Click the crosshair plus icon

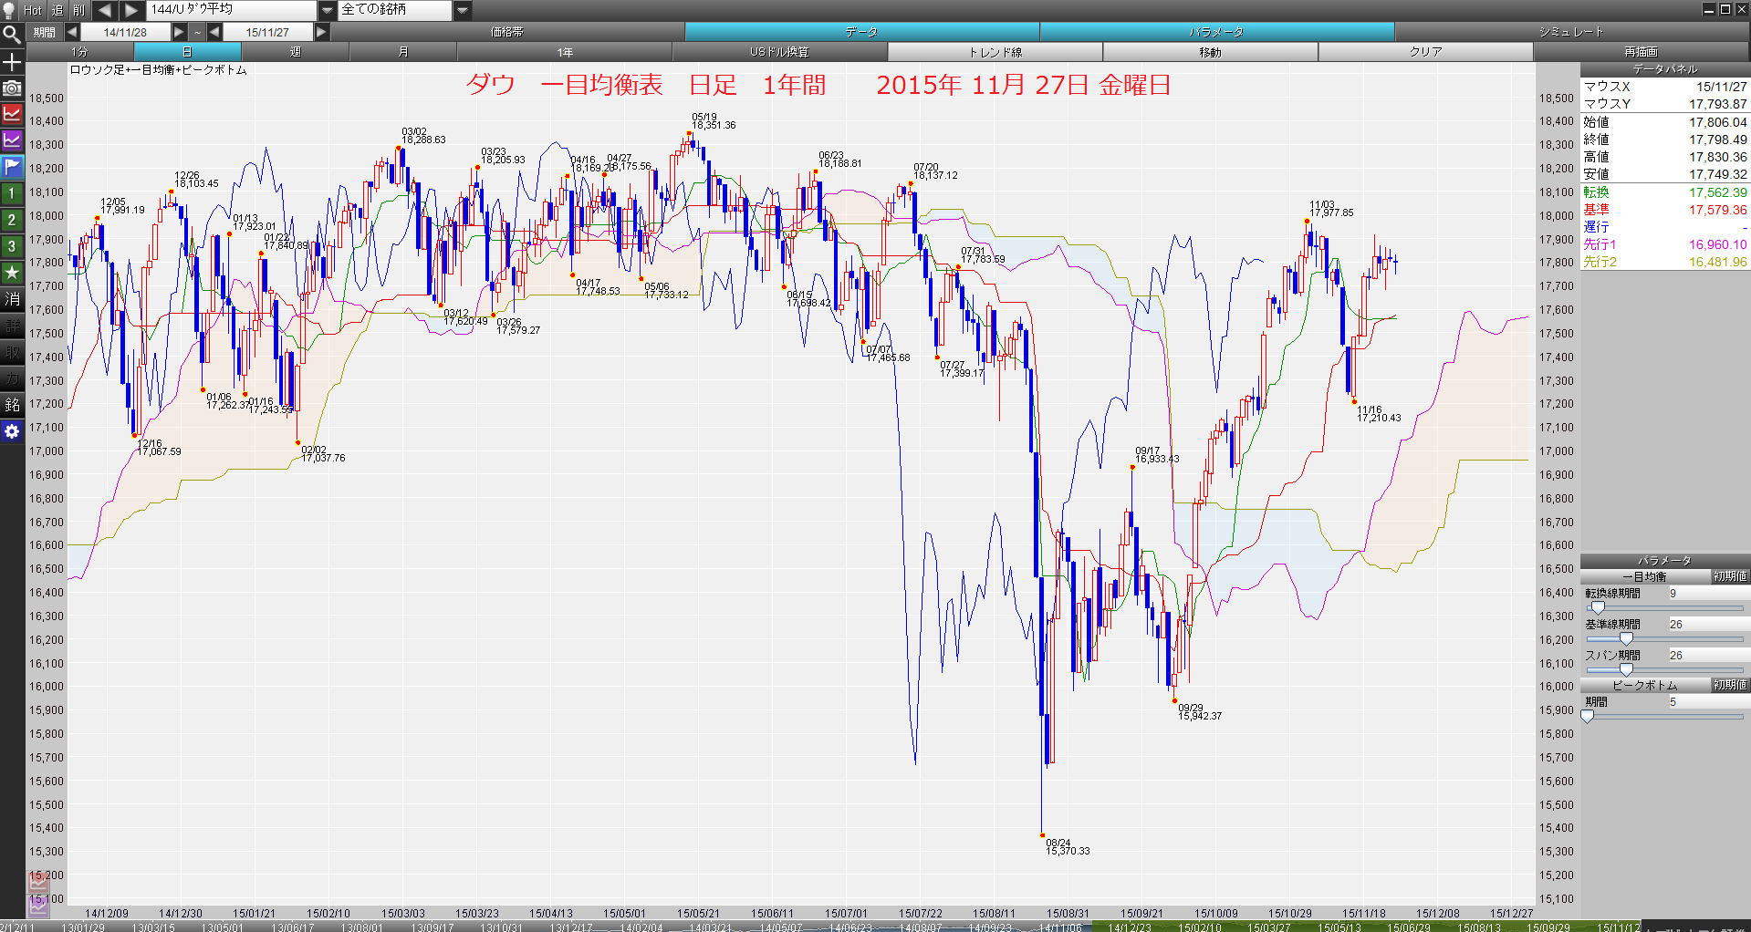pyautogui.click(x=12, y=62)
